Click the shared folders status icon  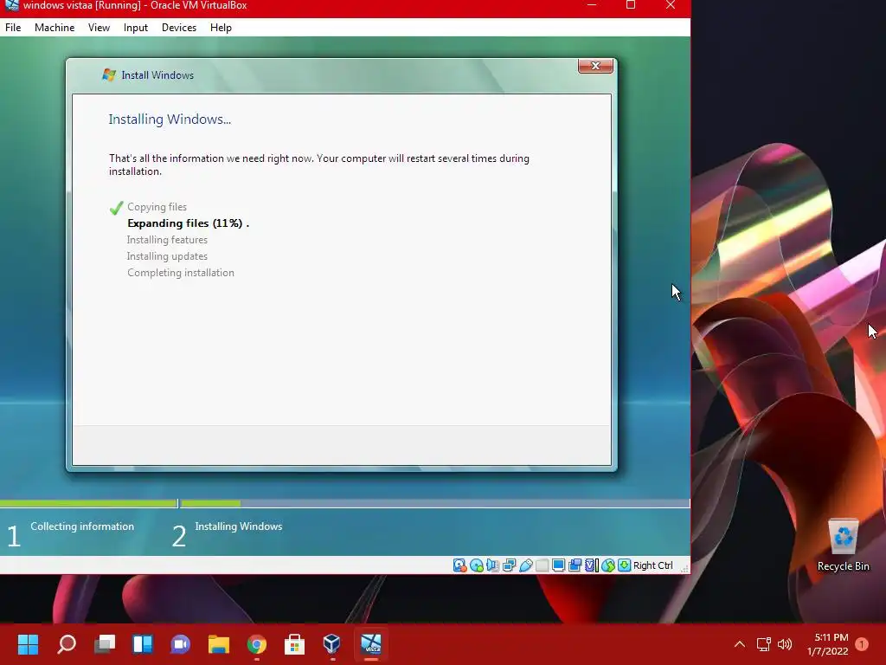542,565
